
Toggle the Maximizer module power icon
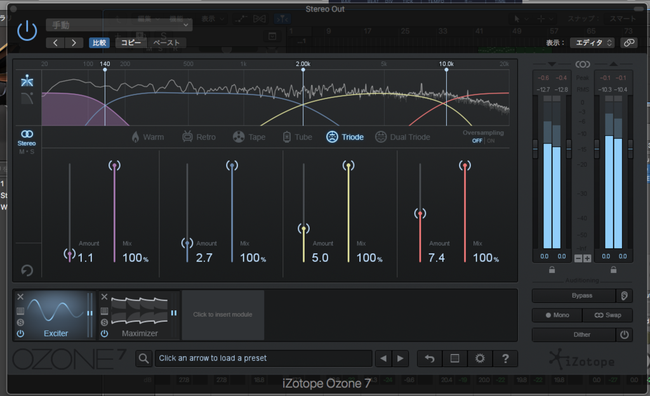coord(105,333)
